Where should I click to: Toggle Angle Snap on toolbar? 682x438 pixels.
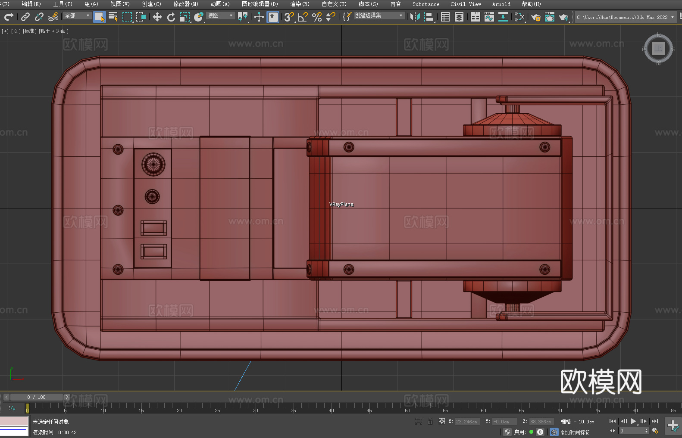(x=303, y=17)
